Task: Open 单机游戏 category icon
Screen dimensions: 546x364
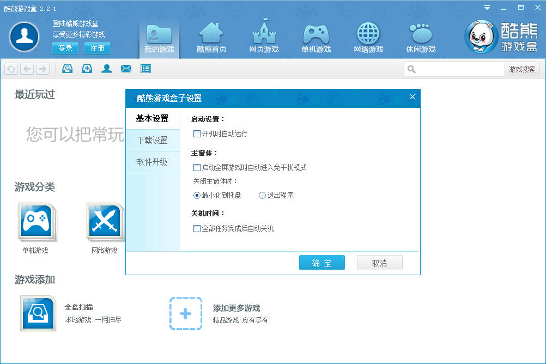Action: tap(37, 222)
